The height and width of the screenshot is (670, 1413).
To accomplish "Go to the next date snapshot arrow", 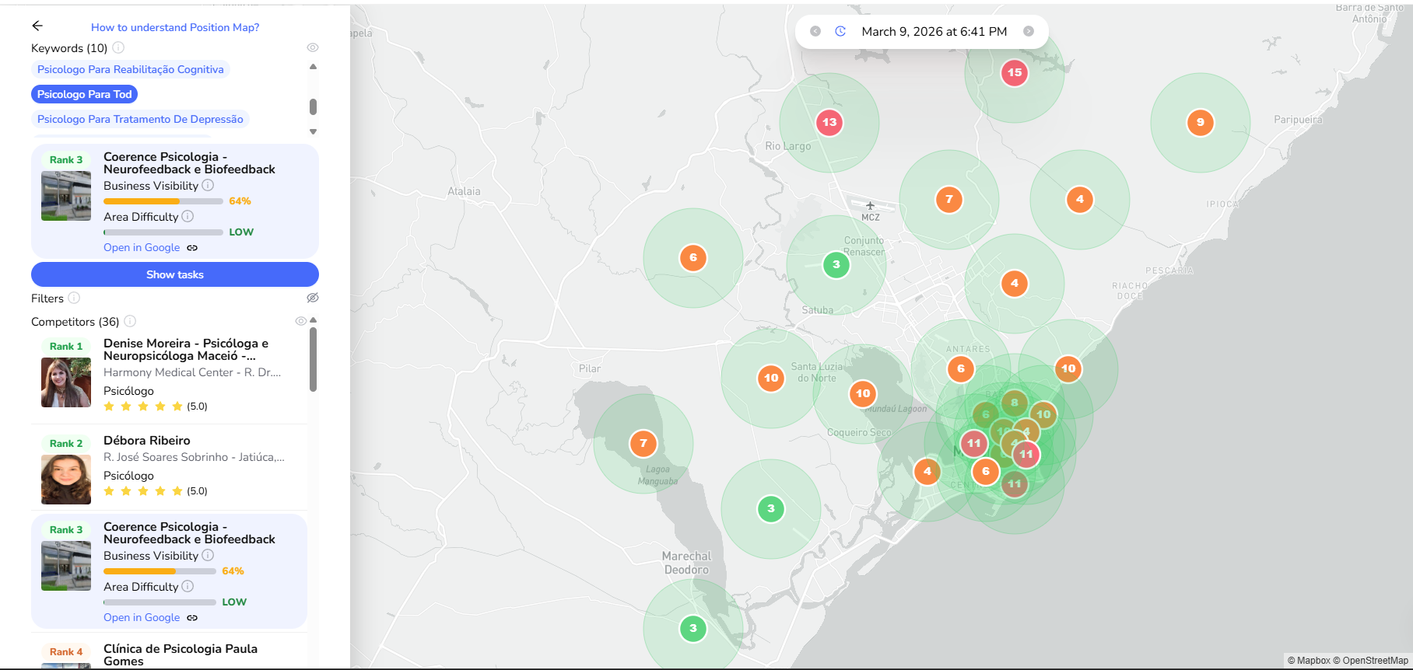I will click(1029, 31).
